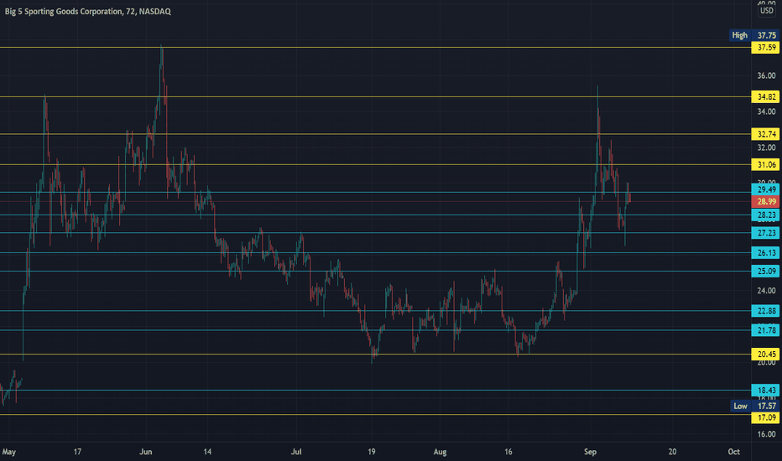Click the Low 17.57 price label

(754, 406)
